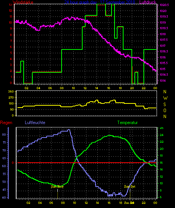Click the blue 70 humidity scale value
The height and width of the screenshot is (208, 175).
click(x=4, y=150)
